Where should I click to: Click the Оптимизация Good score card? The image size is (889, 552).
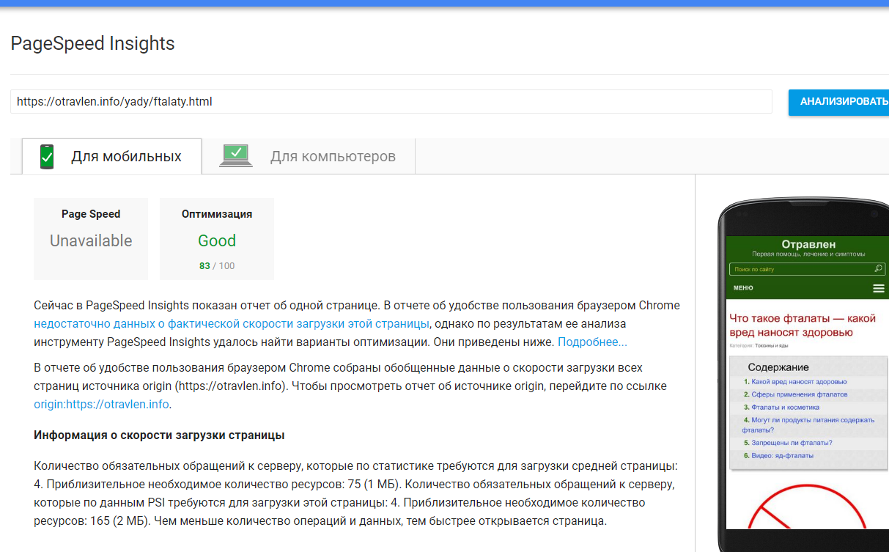point(217,239)
